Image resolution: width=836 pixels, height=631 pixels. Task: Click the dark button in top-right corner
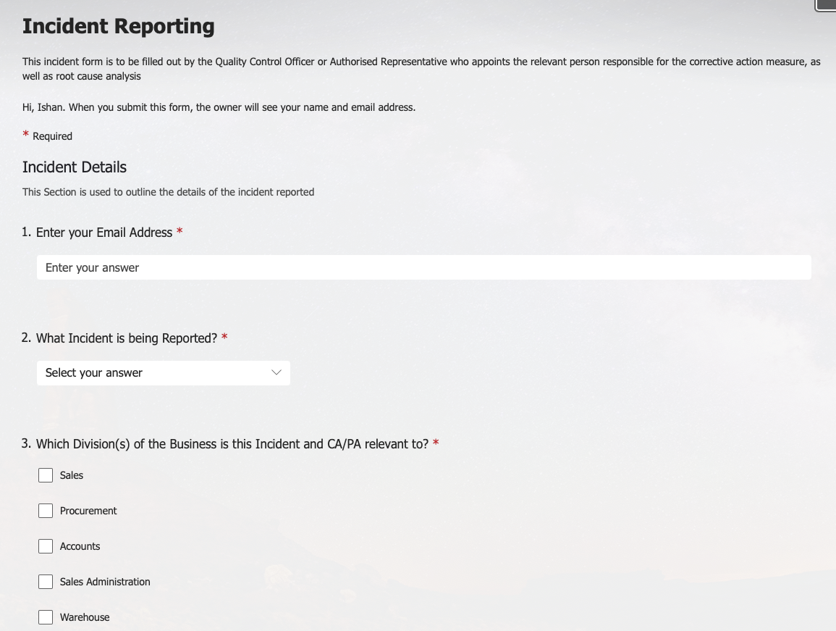coord(826,5)
